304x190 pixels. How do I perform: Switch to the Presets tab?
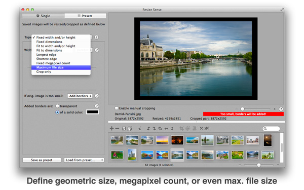85,16
